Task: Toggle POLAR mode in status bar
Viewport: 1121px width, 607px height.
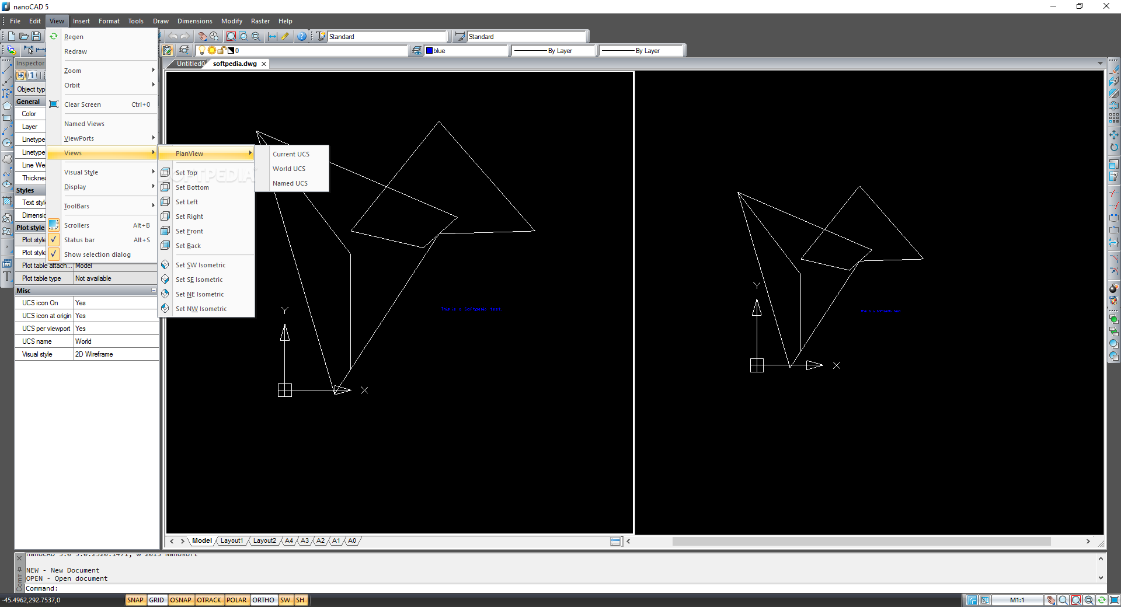Action: click(236, 600)
